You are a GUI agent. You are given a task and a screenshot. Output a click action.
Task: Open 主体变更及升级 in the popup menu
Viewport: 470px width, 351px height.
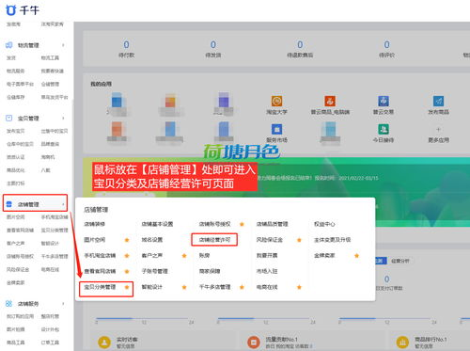coord(332,240)
